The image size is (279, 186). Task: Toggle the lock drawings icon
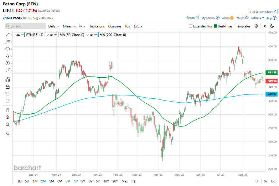pos(7,87)
